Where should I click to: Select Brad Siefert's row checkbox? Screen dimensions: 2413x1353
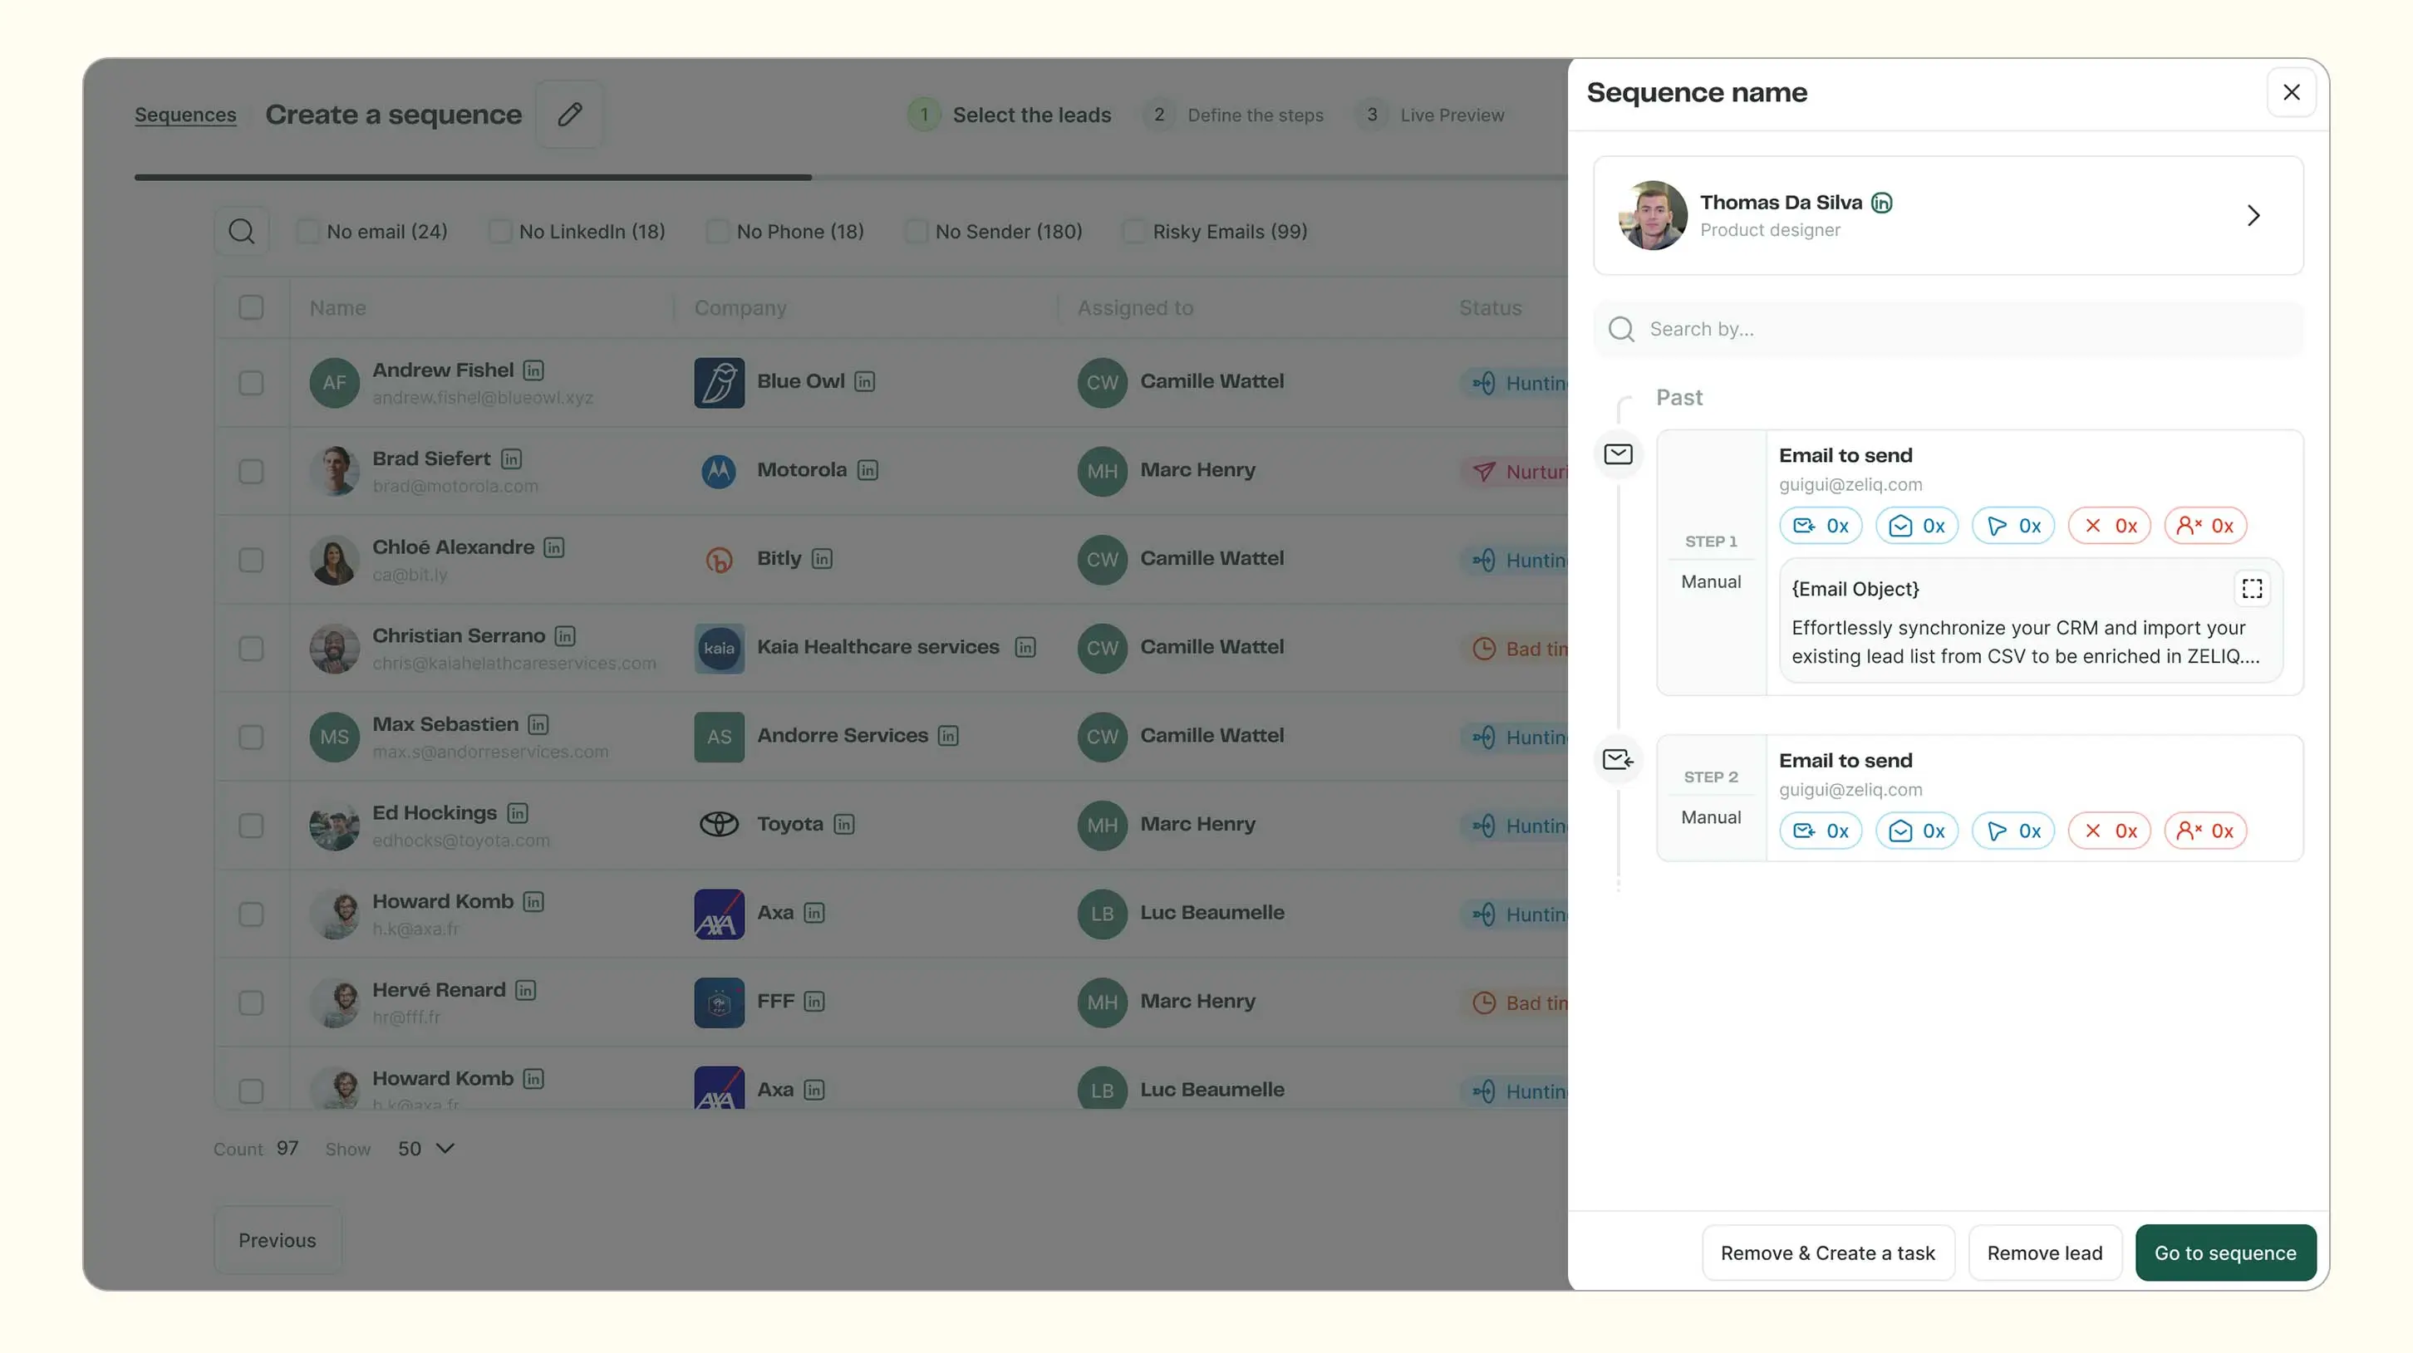click(250, 471)
